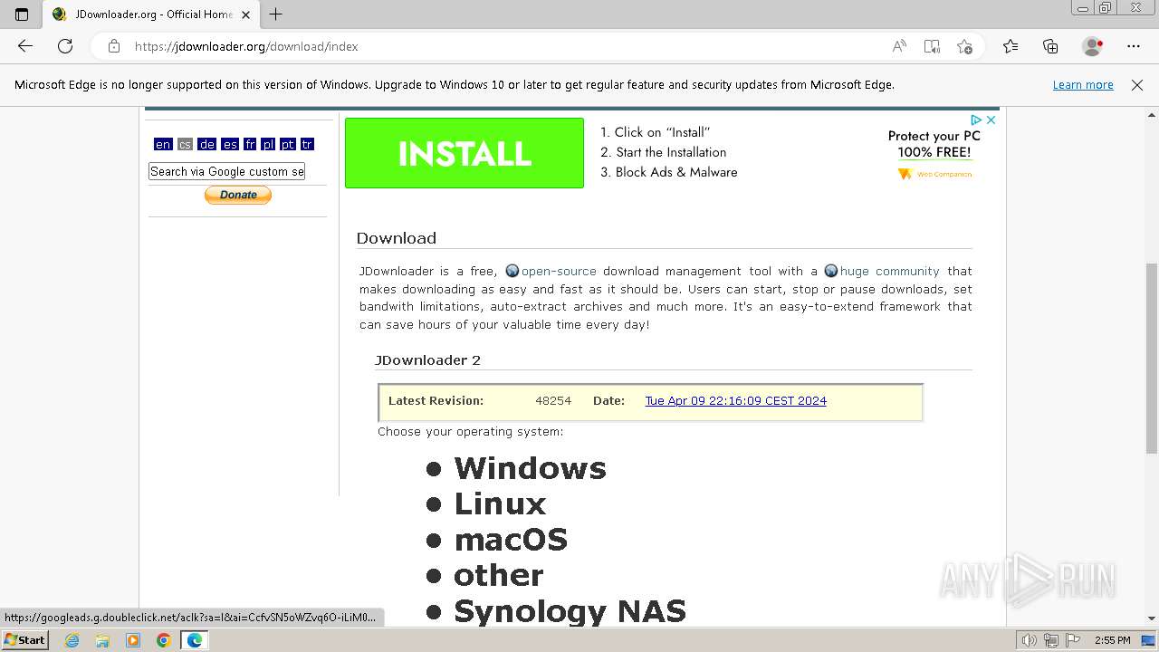The width and height of the screenshot is (1159, 652).
Task: Open the Favorites list
Action: (1011, 46)
